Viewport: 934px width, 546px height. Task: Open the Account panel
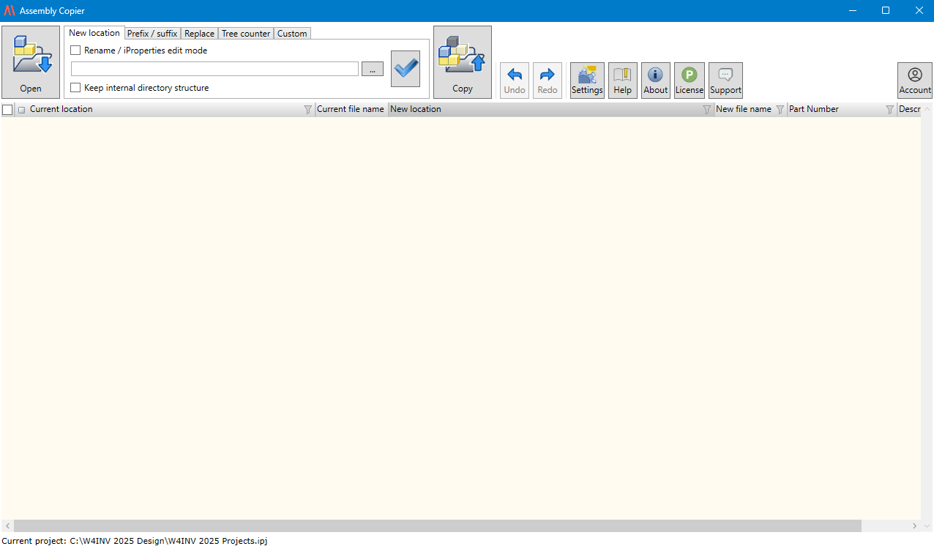(x=915, y=81)
